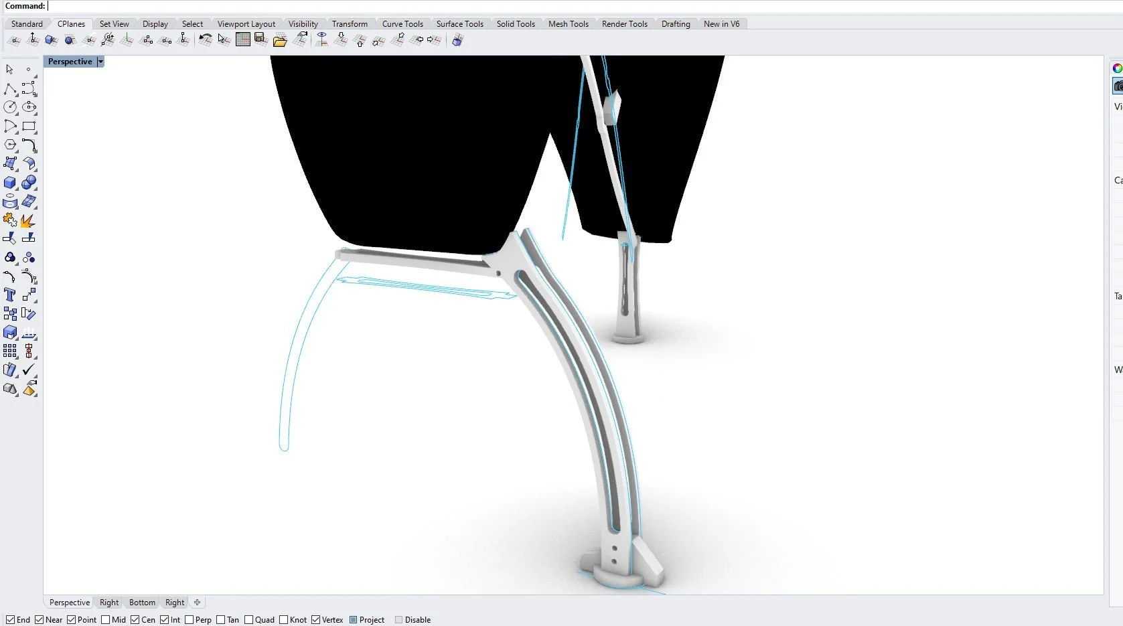Enable the Tan object snap
Image resolution: width=1123 pixels, height=626 pixels.
[x=228, y=620]
